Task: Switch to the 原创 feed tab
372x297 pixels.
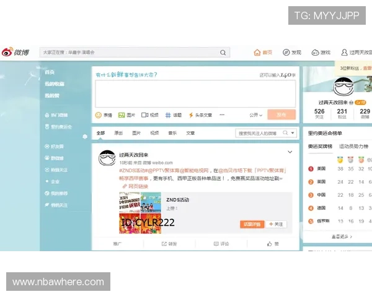Action: (x=118, y=133)
